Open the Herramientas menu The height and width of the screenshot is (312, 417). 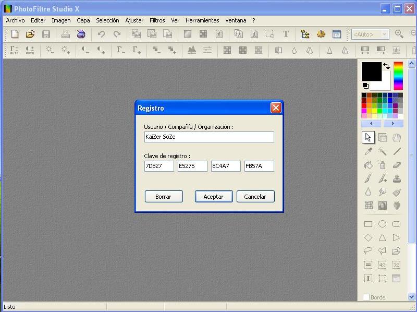point(202,20)
